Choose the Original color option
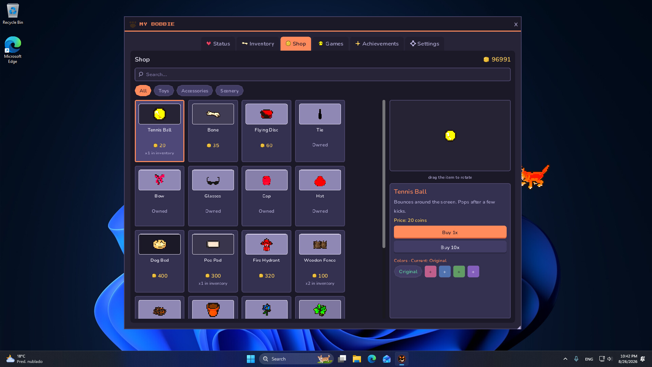This screenshot has width=652, height=367. pyautogui.click(x=408, y=272)
